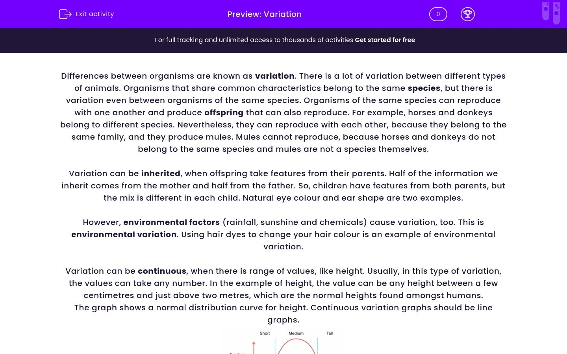Click the bold term inherited
Viewport: 567px width, 354px height.
click(x=161, y=173)
